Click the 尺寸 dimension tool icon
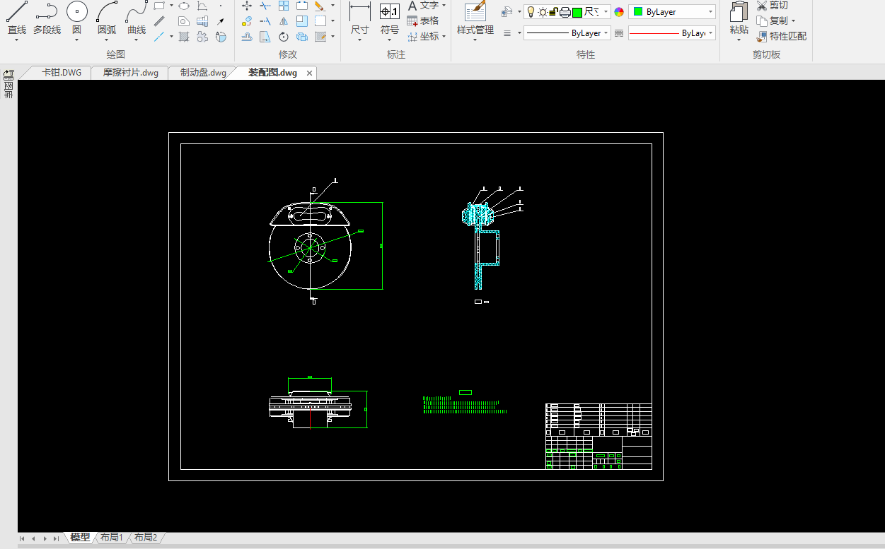885x549 pixels. tap(359, 13)
